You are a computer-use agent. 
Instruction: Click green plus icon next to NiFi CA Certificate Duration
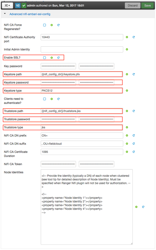coord(127,152)
